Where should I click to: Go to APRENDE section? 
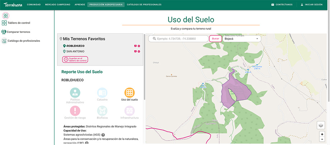point(80,5)
